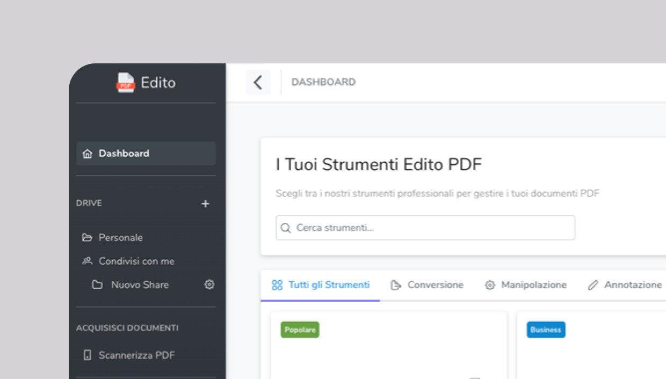Viewport: 666px width, 379px height.
Task: Open Dashboard in the sidebar
Action: point(146,154)
